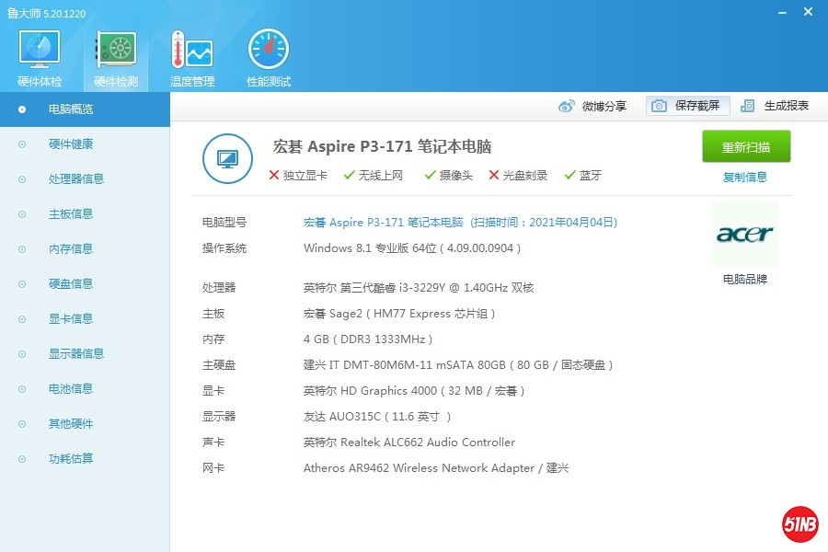Open 电池信息 sidebar item

(71, 389)
